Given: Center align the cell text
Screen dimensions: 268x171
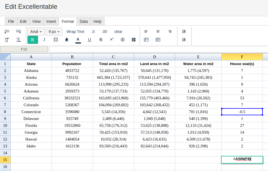Looking at the screenshot, I should pyautogui.click(x=158, y=32).
